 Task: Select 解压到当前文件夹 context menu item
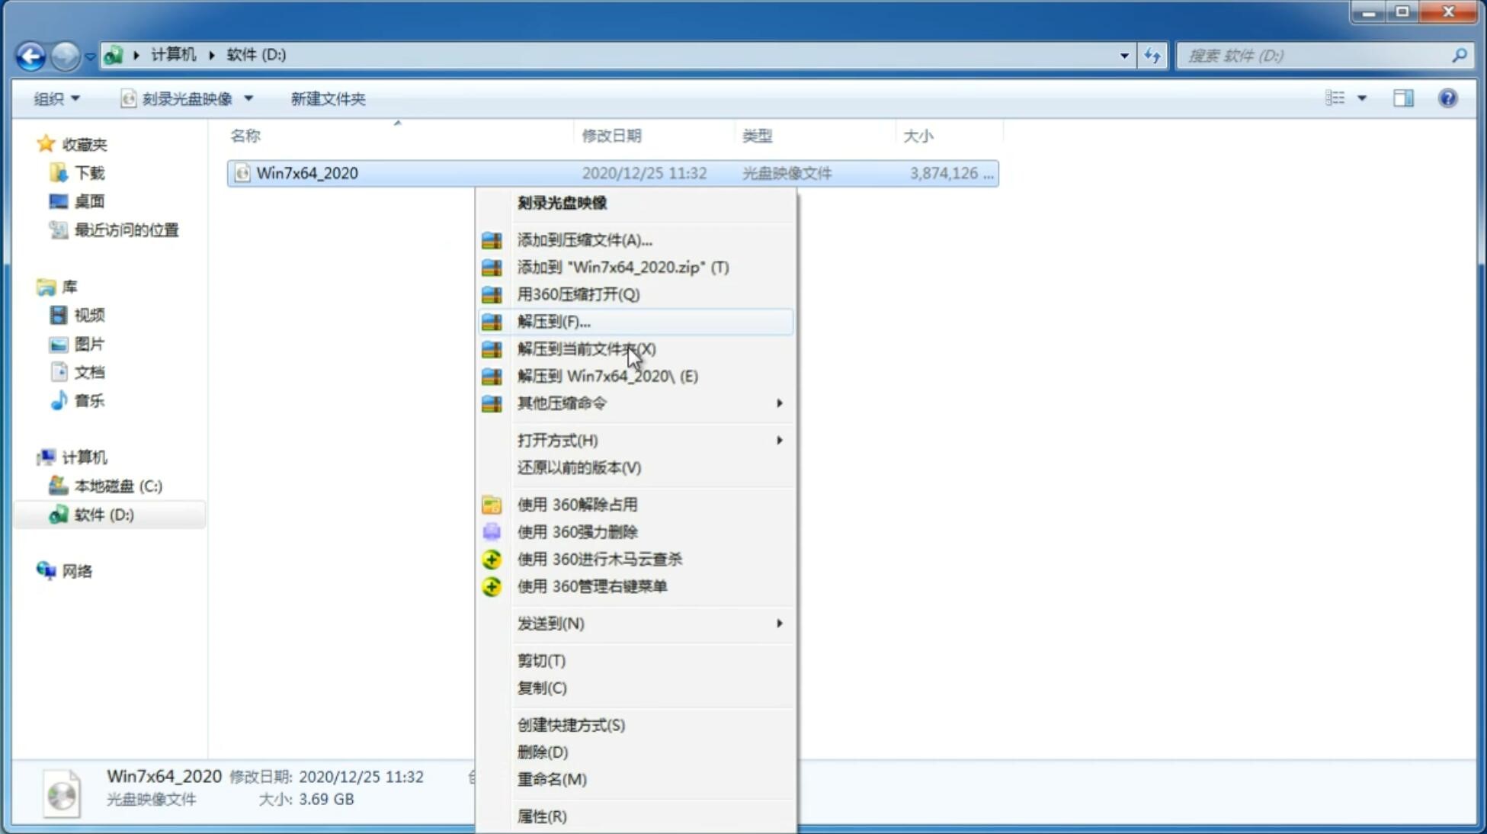tap(587, 348)
